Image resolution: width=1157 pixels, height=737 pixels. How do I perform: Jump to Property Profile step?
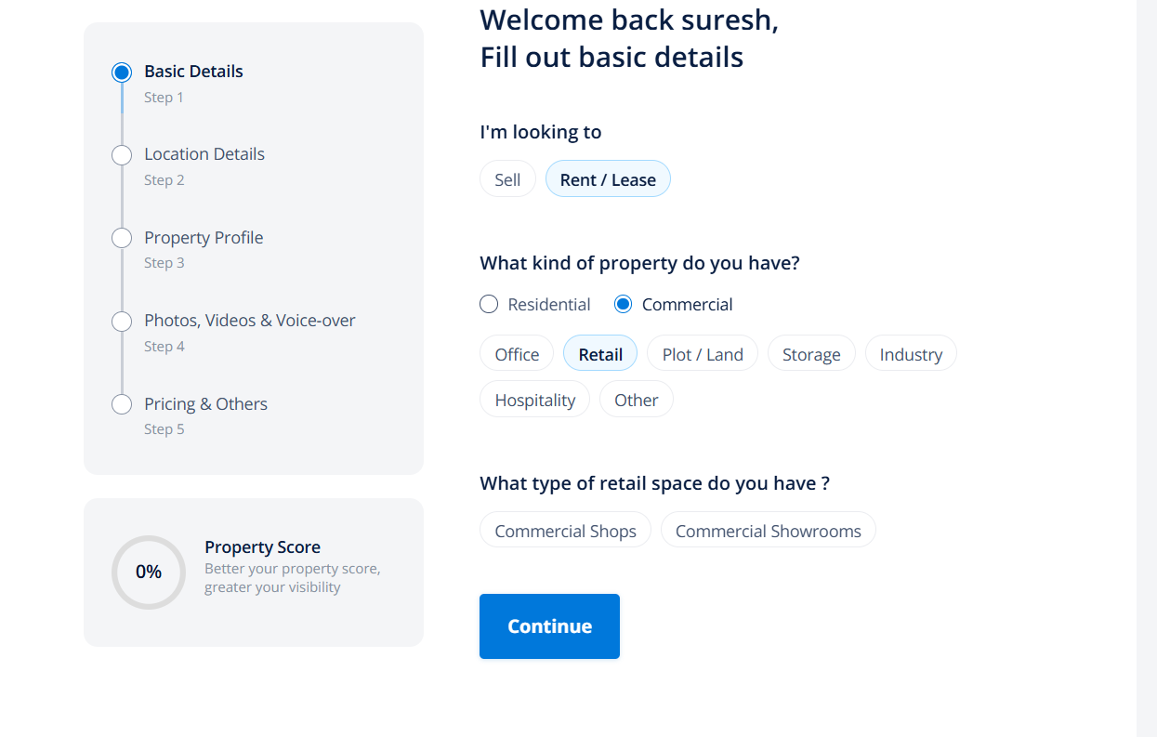[x=204, y=238]
